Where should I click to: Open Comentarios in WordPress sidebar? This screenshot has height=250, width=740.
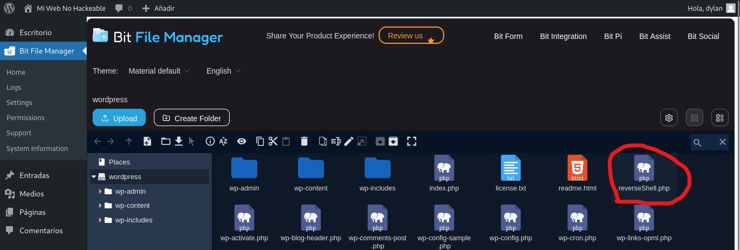[43, 231]
